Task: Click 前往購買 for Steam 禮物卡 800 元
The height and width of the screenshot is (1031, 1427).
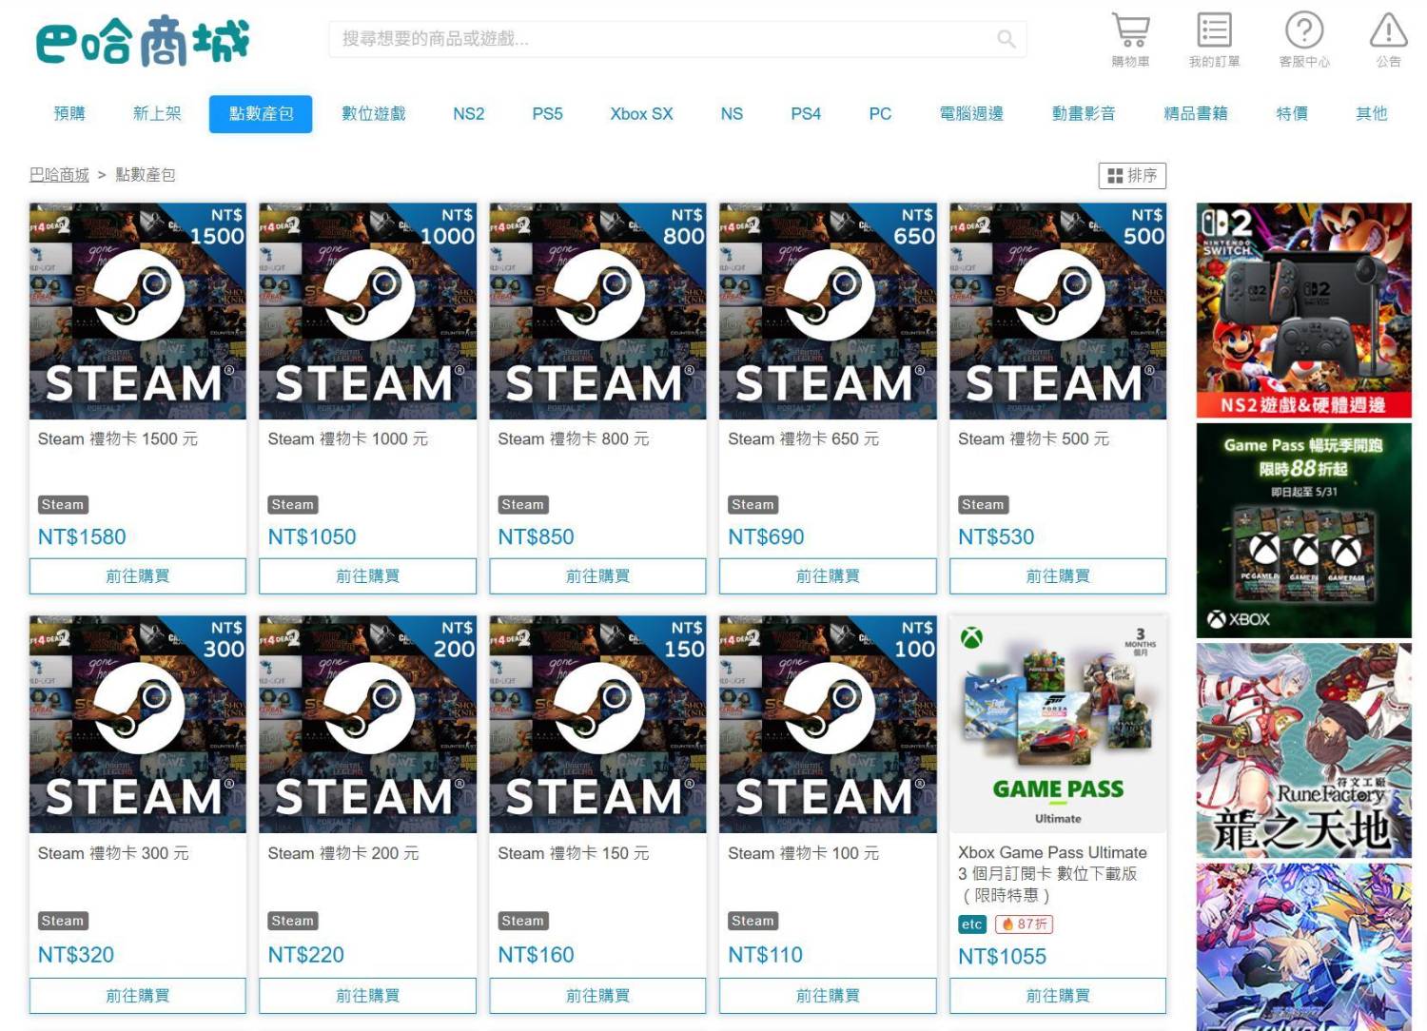Action: 598,576
